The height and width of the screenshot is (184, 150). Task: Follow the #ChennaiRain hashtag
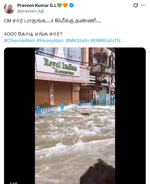tap(20, 41)
